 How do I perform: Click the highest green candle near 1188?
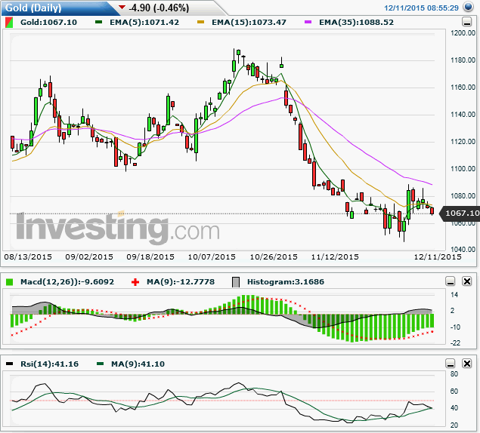(238, 52)
